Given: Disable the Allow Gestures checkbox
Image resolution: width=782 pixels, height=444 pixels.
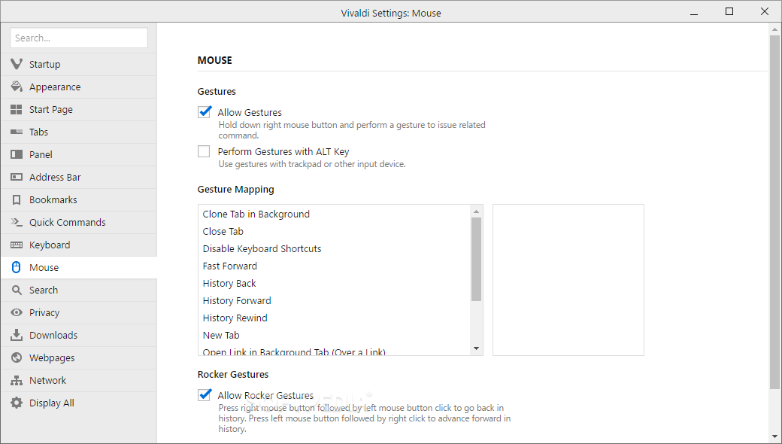Looking at the screenshot, I should click(204, 111).
